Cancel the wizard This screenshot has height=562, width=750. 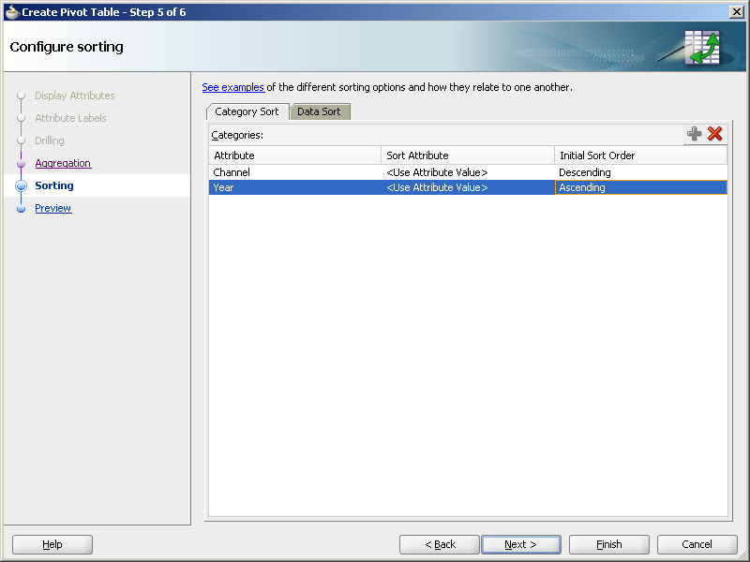click(697, 544)
